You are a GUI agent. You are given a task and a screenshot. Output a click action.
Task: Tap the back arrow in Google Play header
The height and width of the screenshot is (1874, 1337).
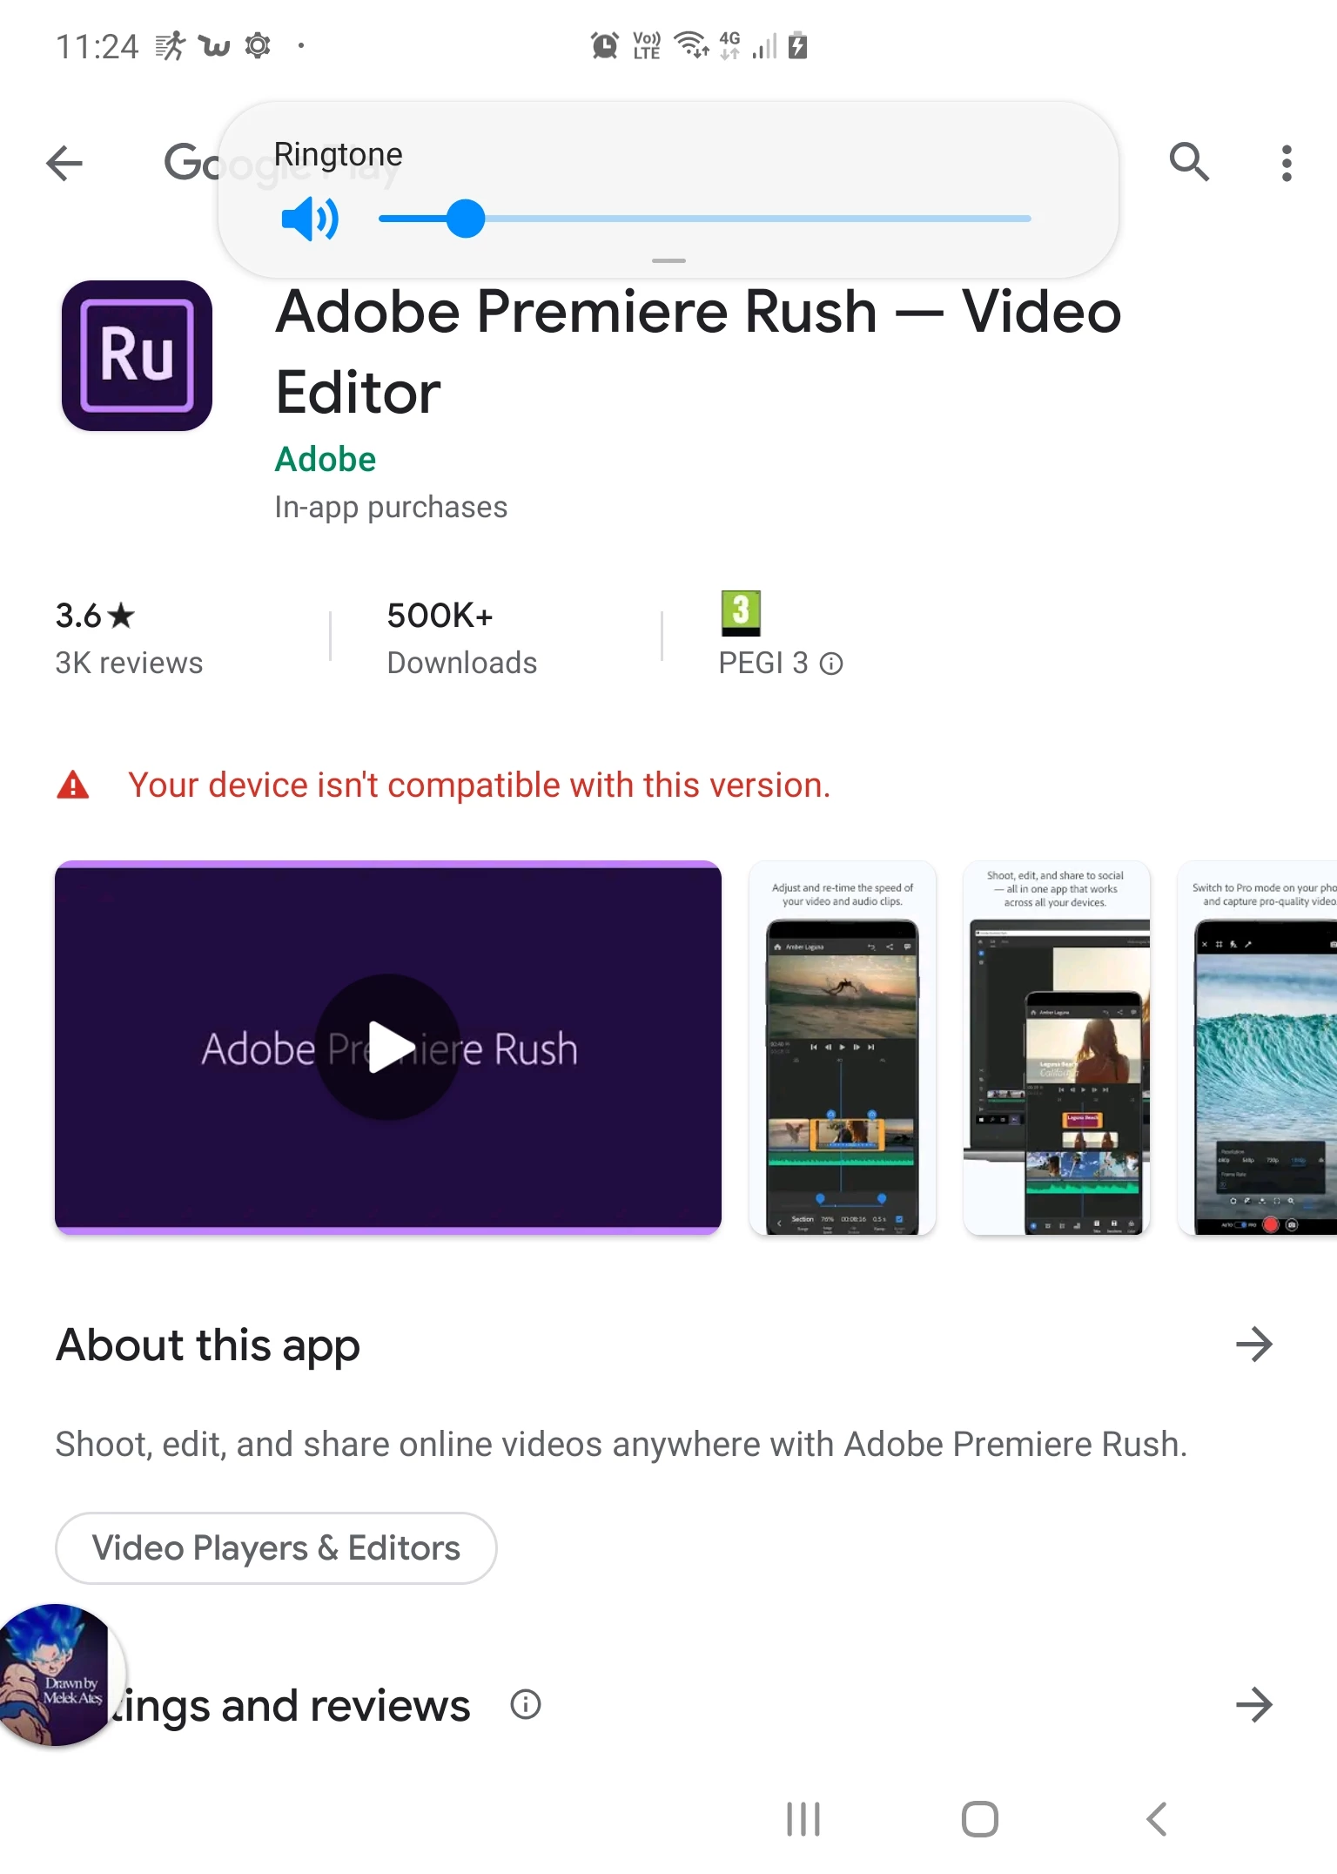pyautogui.click(x=64, y=163)
